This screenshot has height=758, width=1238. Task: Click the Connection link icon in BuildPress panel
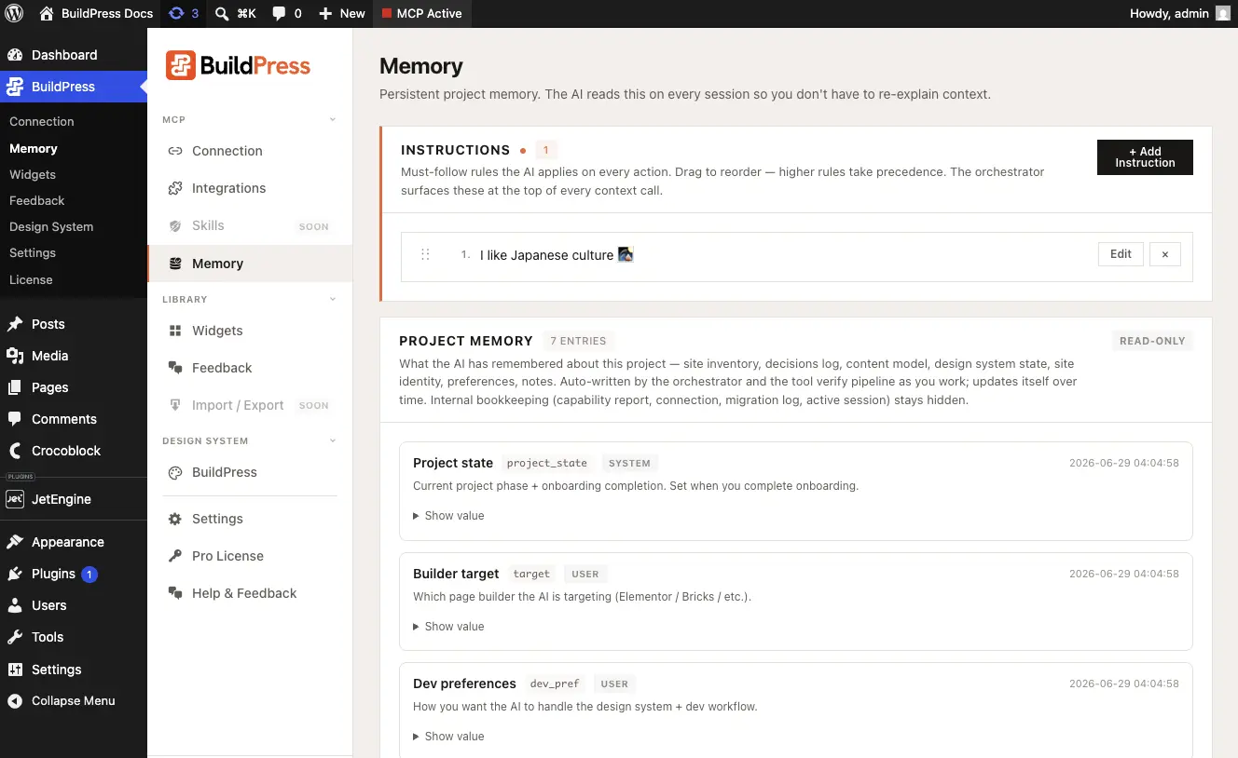click(x=174, y=151)
